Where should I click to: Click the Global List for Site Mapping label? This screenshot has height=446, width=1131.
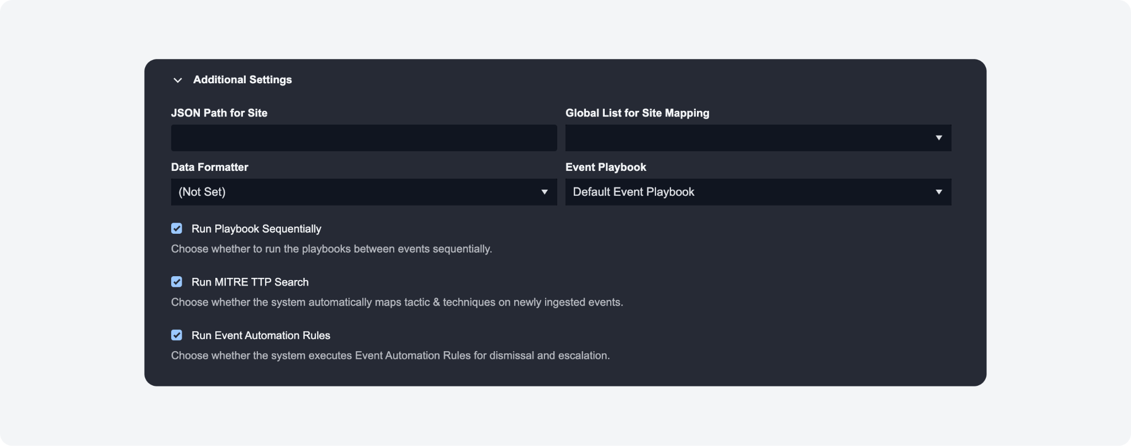[x=637, y=113]
